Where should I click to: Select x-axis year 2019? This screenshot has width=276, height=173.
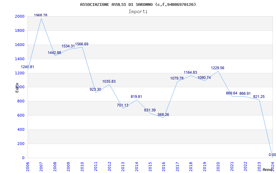tap(205, 166)
